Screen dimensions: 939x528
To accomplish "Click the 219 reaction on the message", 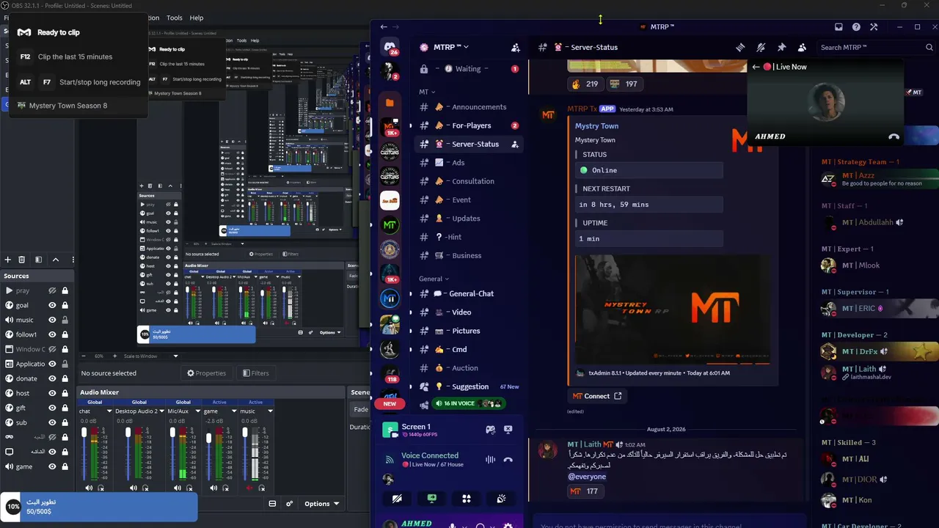I will point(585,84).
